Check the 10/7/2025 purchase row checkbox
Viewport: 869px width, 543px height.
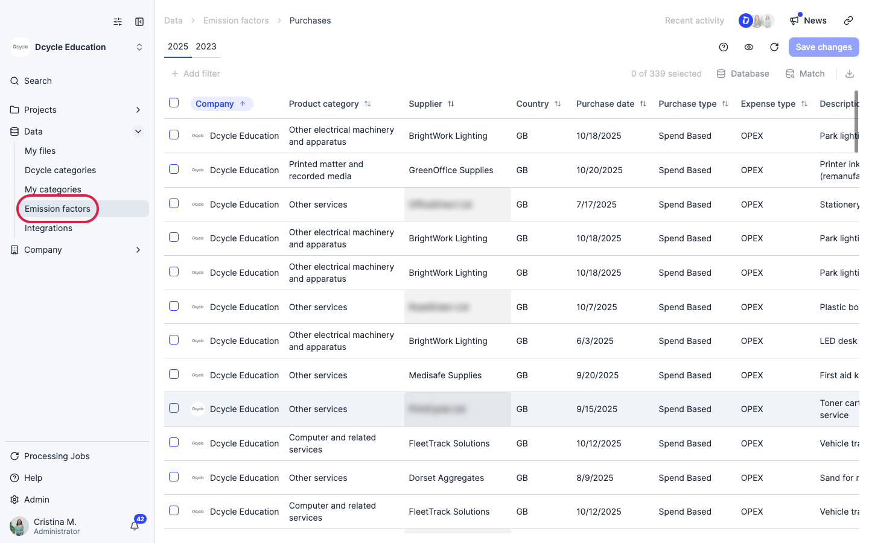(x=174, y=306)
